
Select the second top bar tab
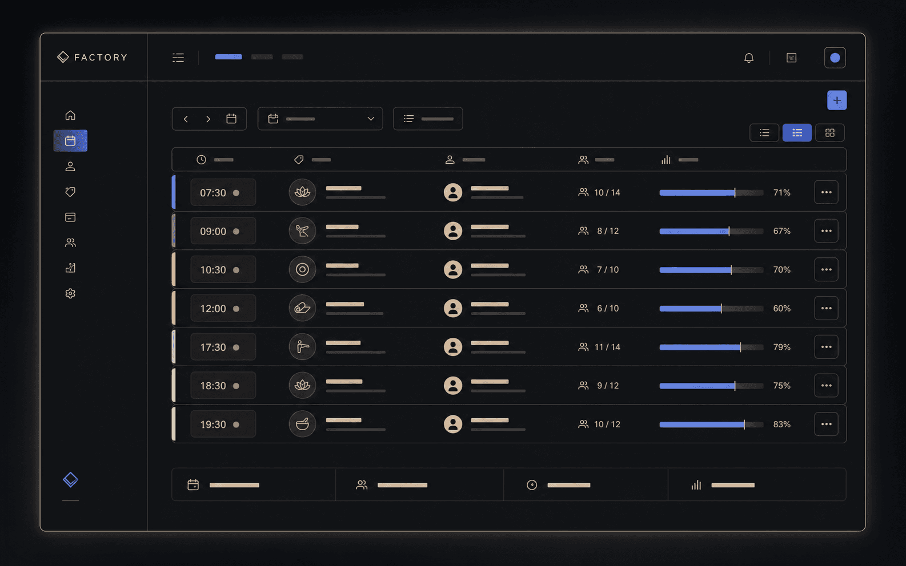click(262, 57)
